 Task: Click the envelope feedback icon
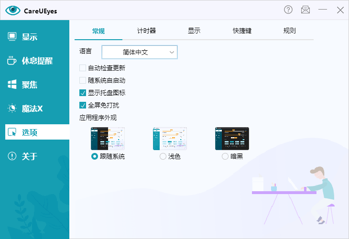coord(305,10)
